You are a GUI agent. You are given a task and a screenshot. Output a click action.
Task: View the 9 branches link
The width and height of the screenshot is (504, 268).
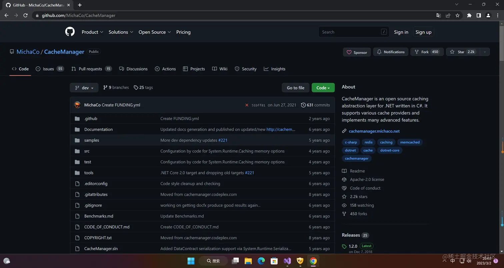[116, 87]
